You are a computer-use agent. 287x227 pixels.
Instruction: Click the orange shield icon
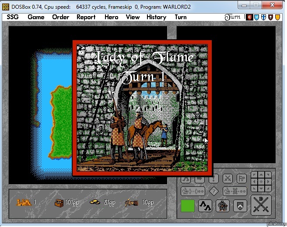277,17
